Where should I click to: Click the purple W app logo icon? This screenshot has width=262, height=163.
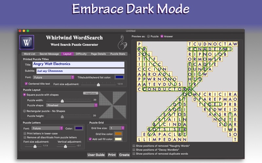[27, 42]
